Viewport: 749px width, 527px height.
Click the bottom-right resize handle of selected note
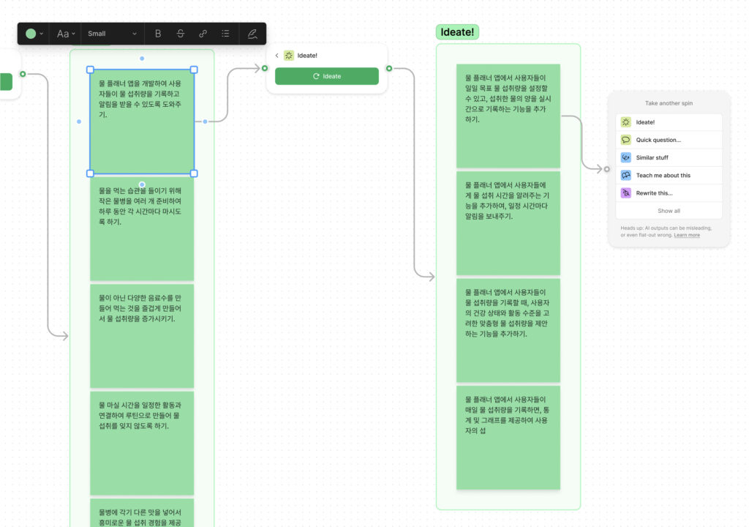coord(194,173)
